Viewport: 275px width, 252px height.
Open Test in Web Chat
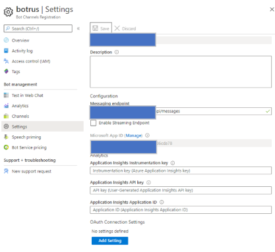pyautogui.click(x=27, y=95)
